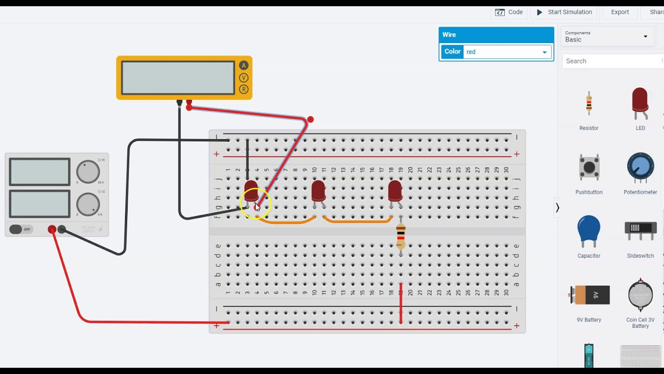664x374 pixels.
Task: Choose the Capacitor component
Action: pyautogui.click(x=589, y=236)
